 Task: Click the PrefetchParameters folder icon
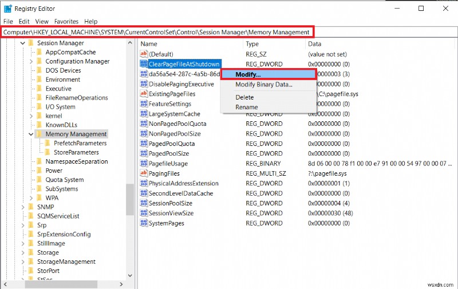pos(48,143)
